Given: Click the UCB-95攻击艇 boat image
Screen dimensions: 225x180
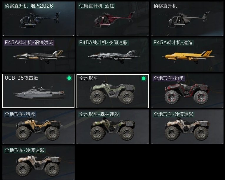Looking at the screenshot, I should [39, 93].
